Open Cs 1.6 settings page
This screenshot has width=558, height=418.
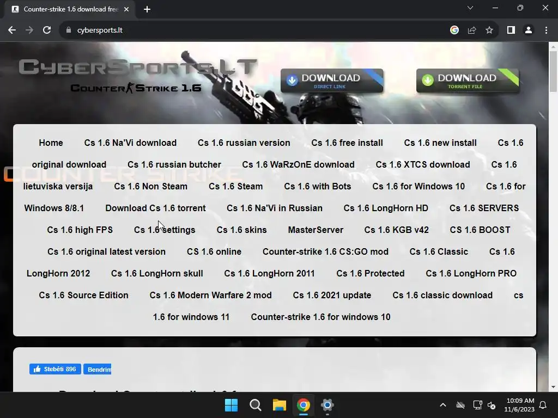(165, 230)
